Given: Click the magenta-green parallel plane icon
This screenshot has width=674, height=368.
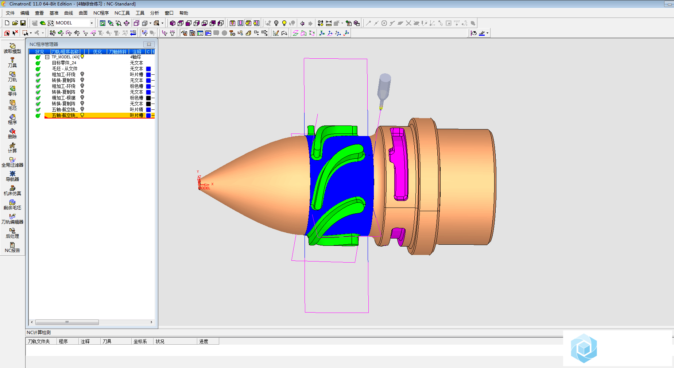Looking at the screenshot, I should (x=295, y=33).
